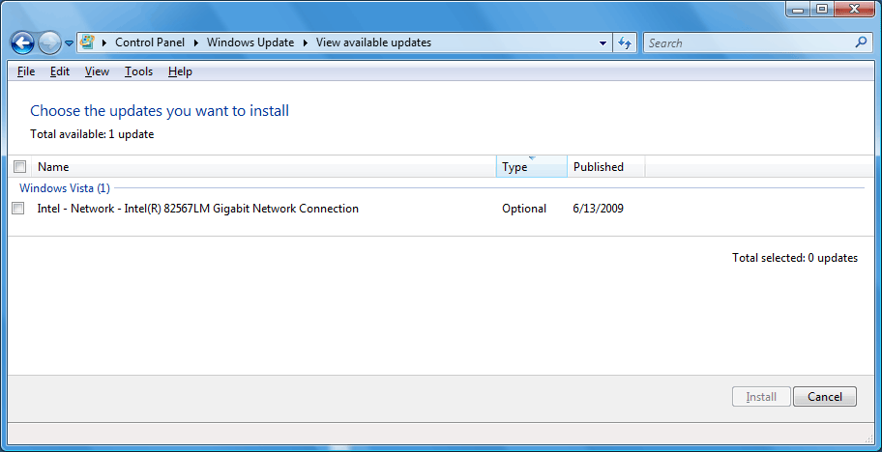The width and height of the screenshot is (882, 452).
Task: Open the recent pages dropdown arrow
Action: click(69, 42)
